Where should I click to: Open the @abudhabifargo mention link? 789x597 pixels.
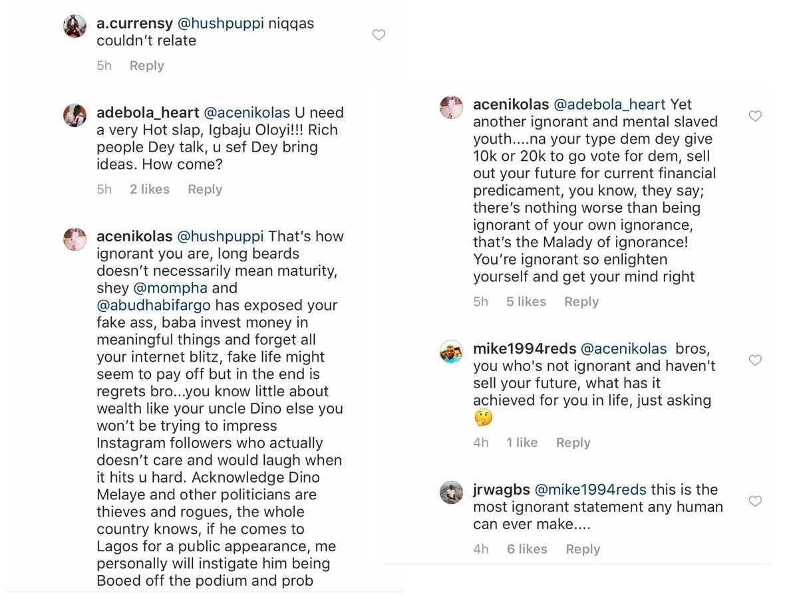click(154, 305)
